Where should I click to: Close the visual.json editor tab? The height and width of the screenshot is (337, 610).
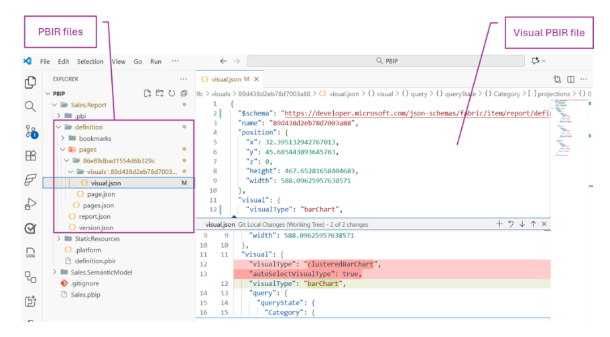point(256,79)
